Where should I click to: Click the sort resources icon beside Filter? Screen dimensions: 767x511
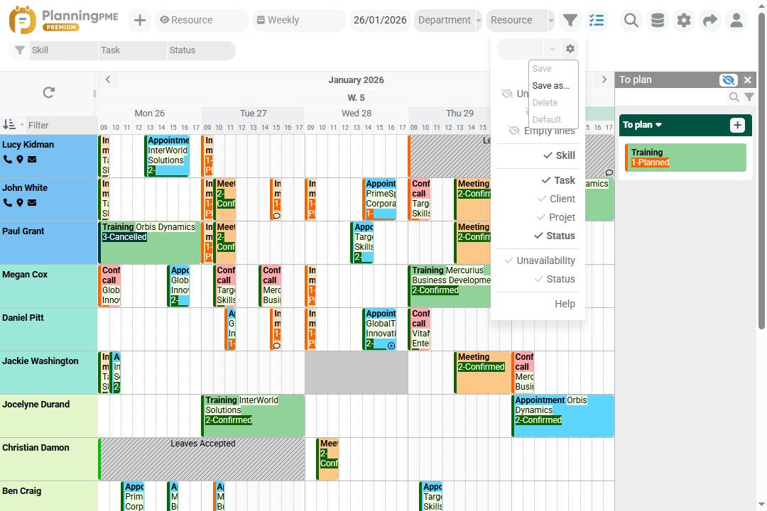9,125
